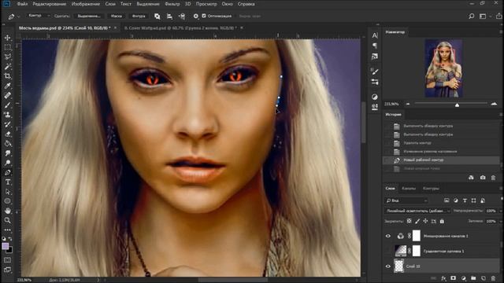Image resolution: width=504 pixels, height=283 pixels.
Task: Select the Hand tool
Action: 7,211
